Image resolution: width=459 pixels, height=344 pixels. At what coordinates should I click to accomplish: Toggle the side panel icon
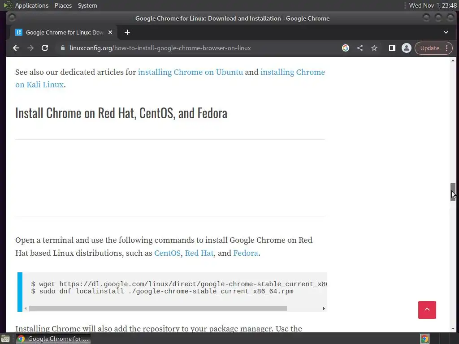[392, 48]
